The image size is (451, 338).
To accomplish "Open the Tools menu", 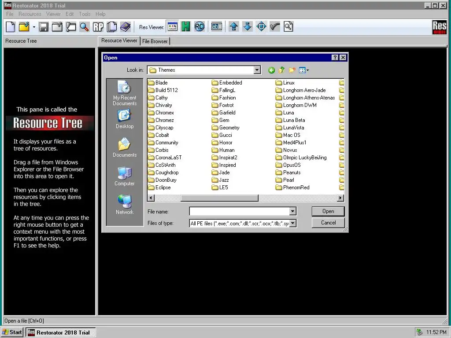I will click(x=85, y=14).
